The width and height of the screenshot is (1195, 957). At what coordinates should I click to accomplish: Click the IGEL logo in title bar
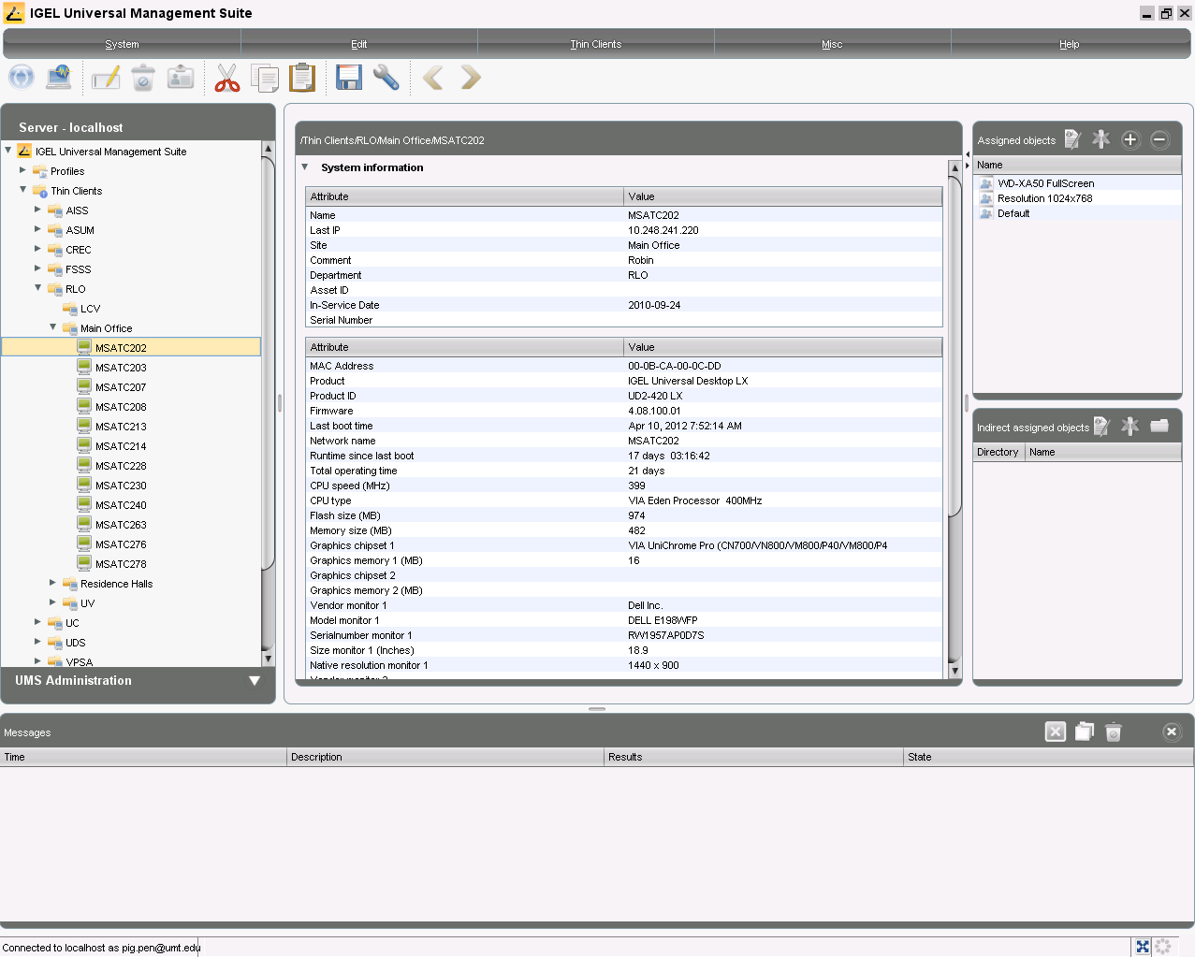coord(14,12)
